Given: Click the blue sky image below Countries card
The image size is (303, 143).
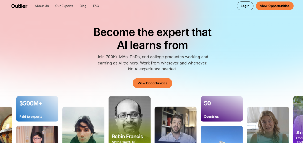Looking at the screenshot, I should 222,134.
